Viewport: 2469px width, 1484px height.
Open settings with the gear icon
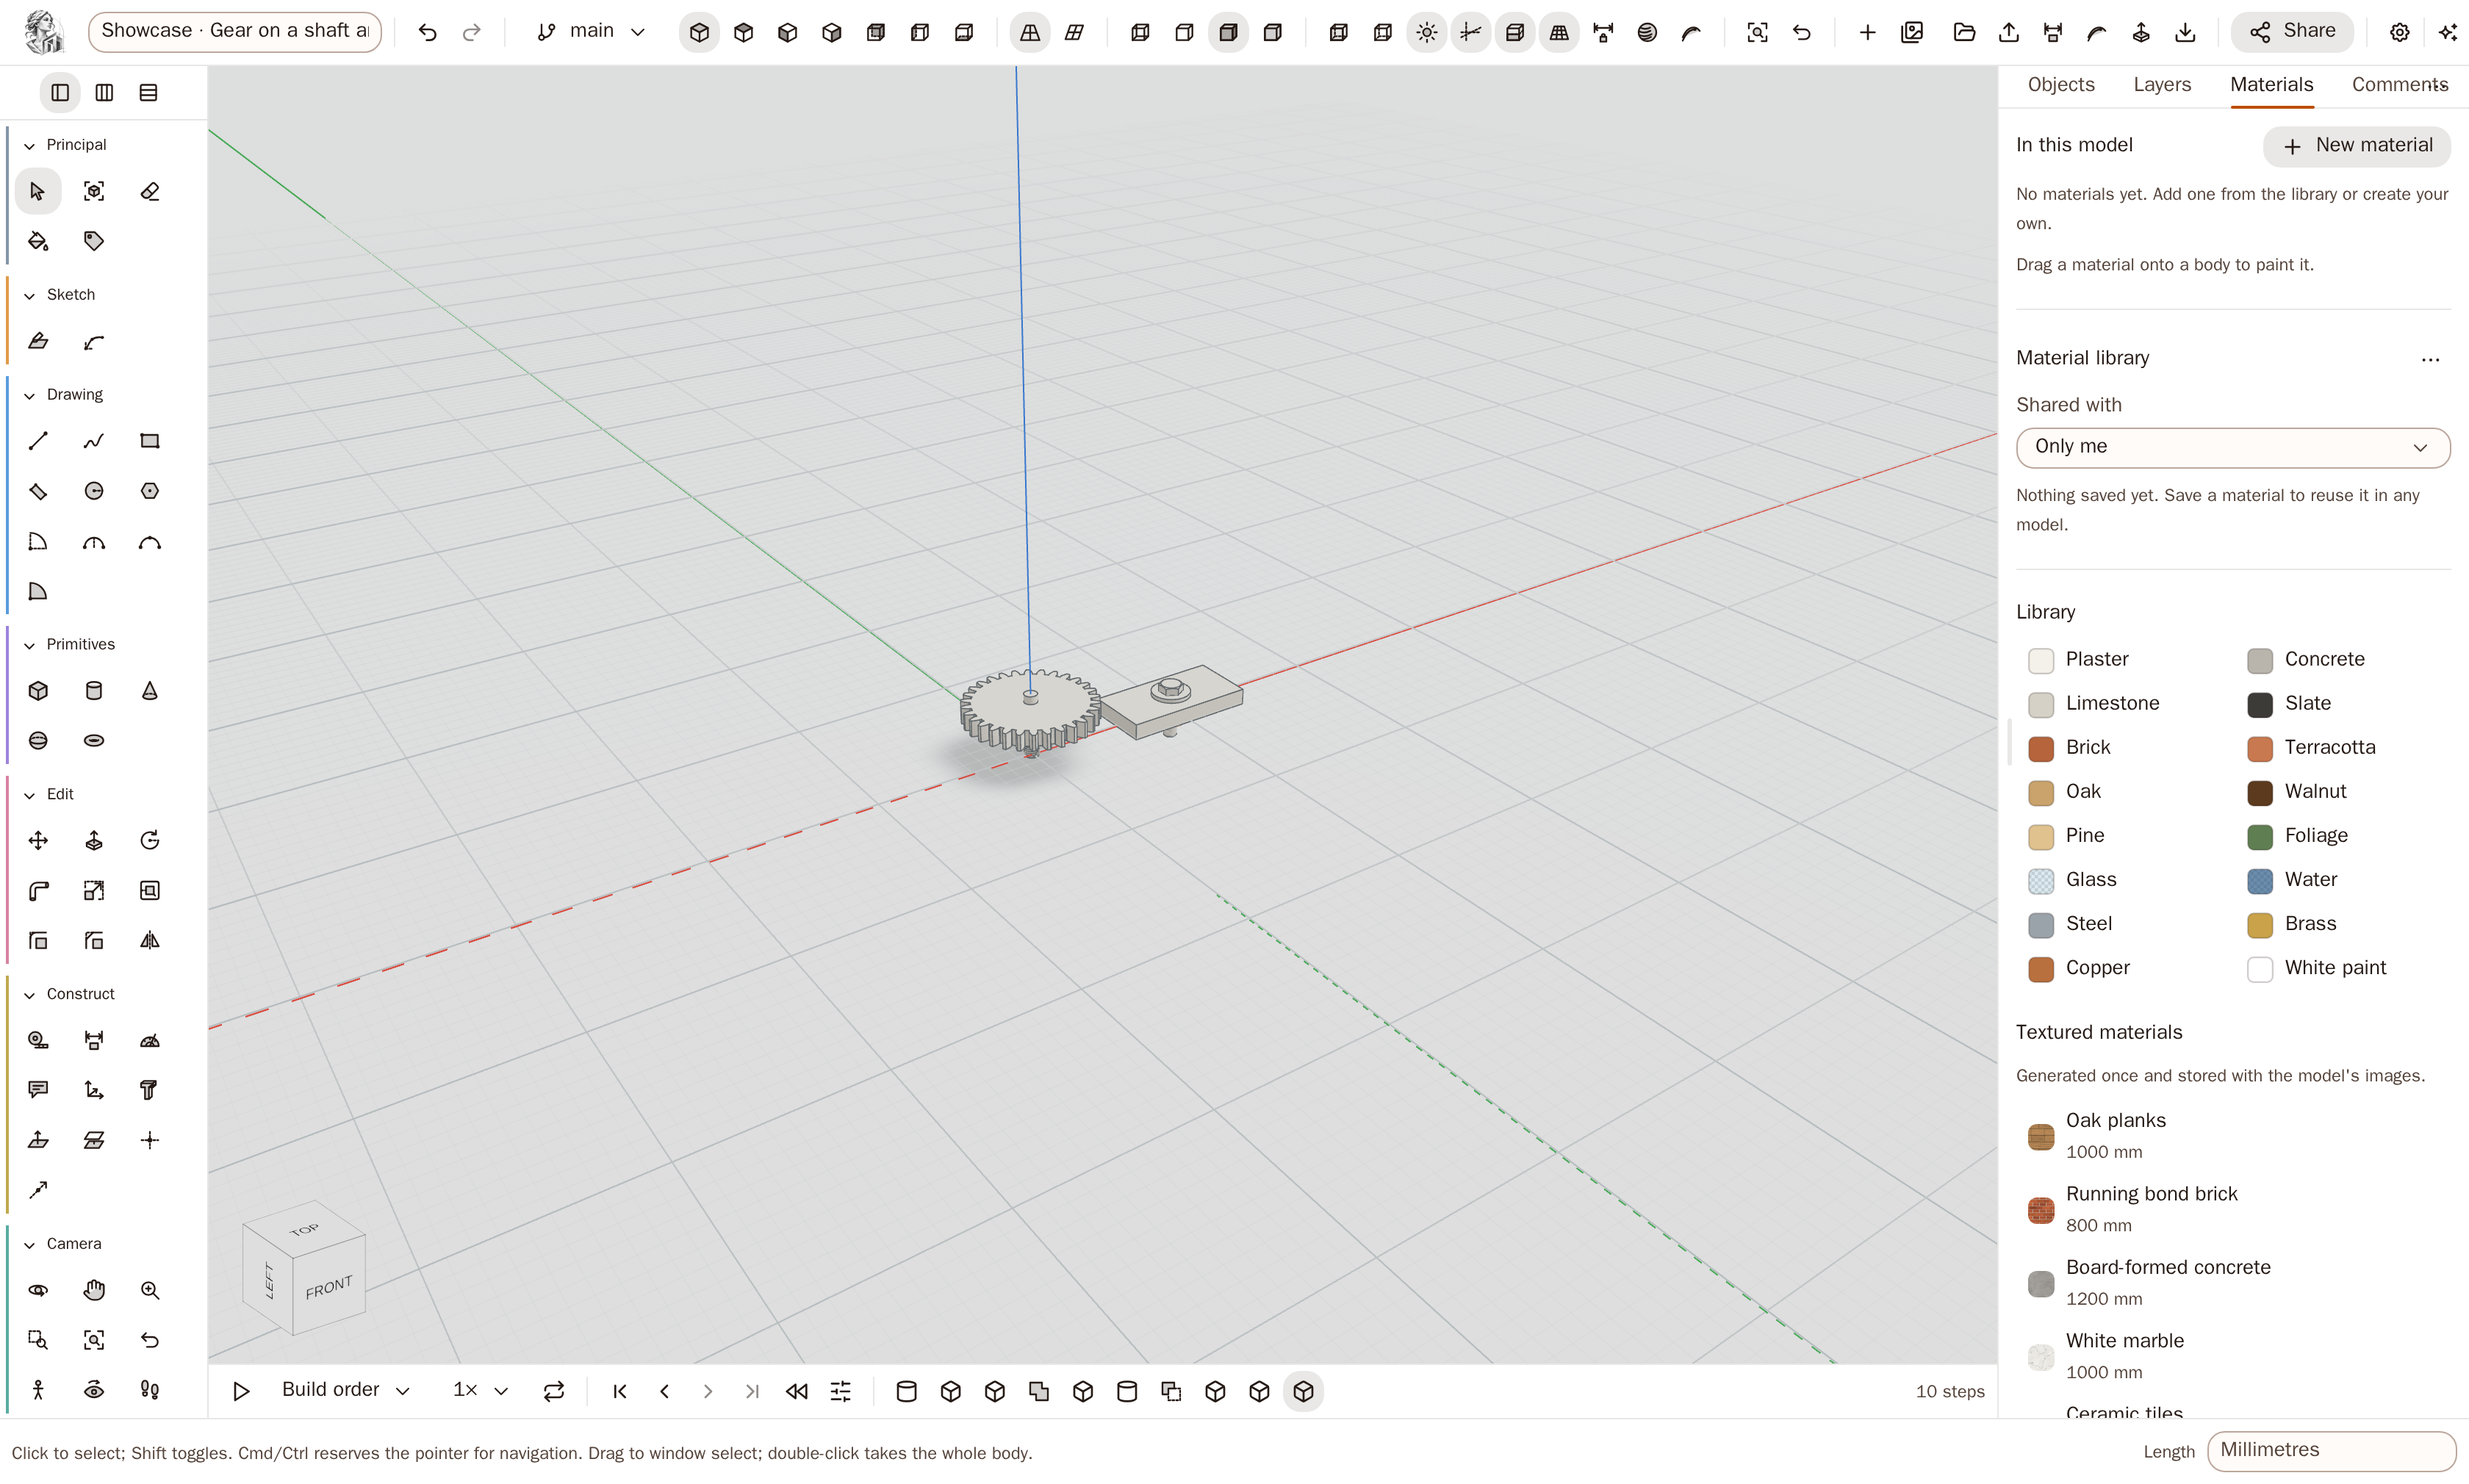2399,33
